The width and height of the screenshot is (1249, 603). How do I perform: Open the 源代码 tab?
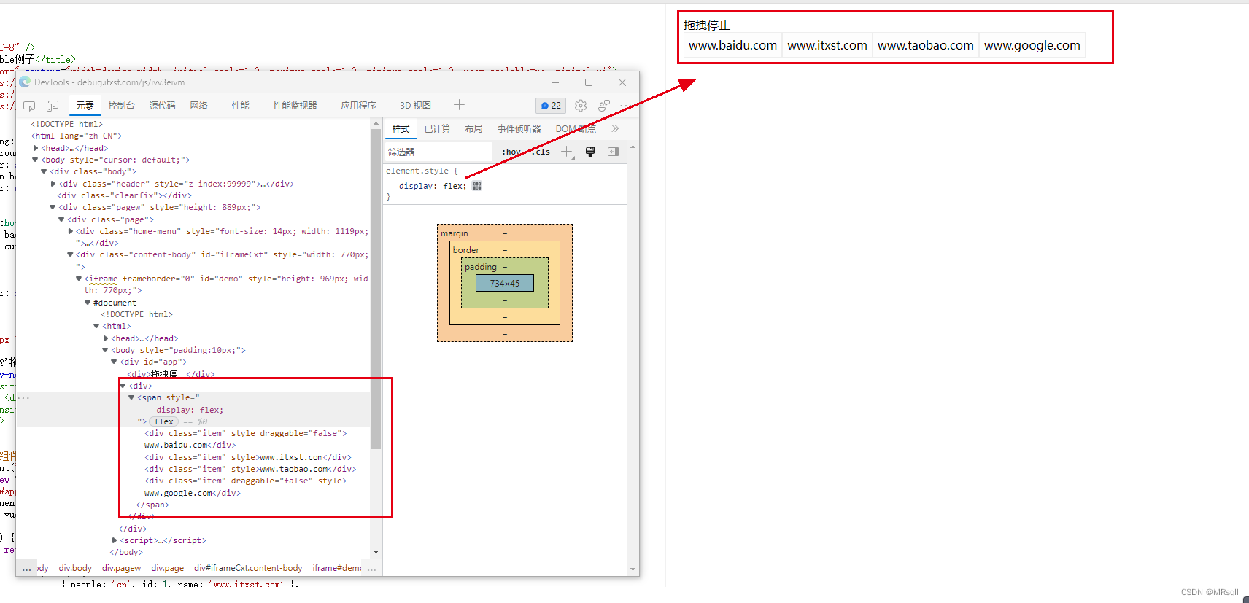162,106
